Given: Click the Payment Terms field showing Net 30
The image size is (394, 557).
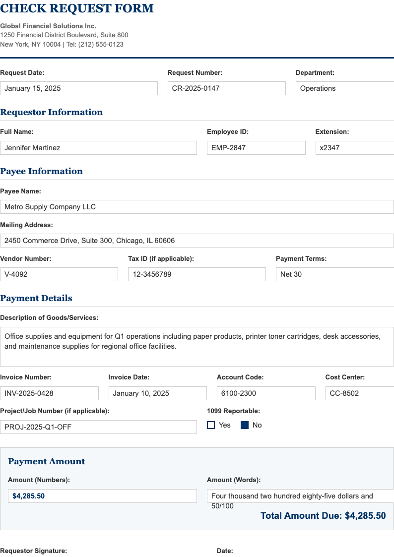Looking at the screenshot, I should click(x=334, y=274).
